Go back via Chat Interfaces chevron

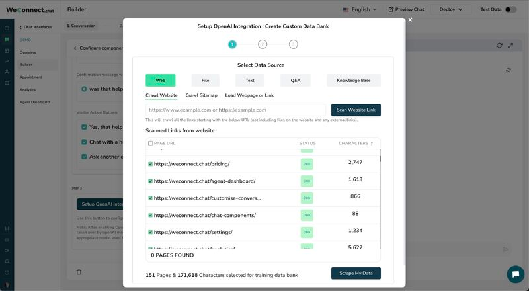(x=20, y=27)
